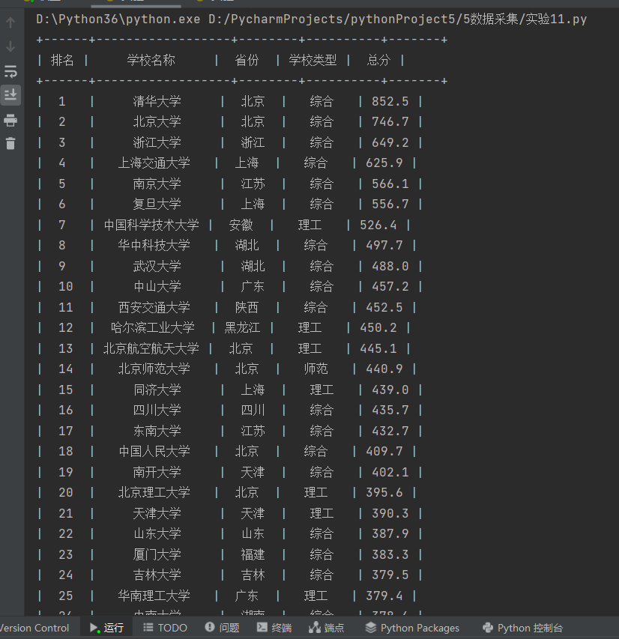Screen dimensions: 619x639
Task: Click 浙江大学 school name
Action: point(157,142)
